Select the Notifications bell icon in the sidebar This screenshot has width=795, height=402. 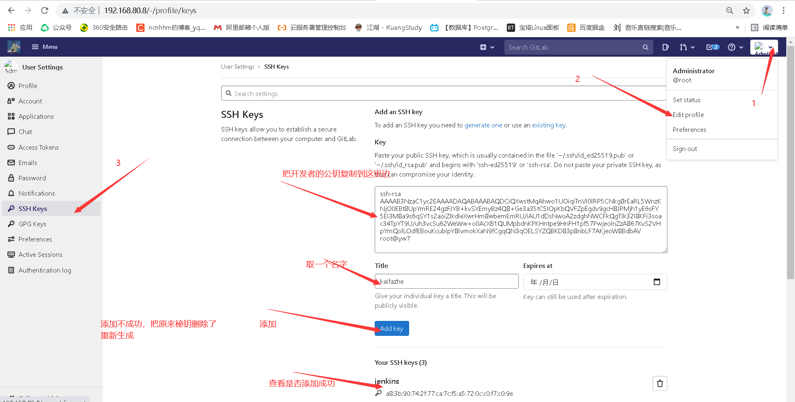[x=12, y=193]
